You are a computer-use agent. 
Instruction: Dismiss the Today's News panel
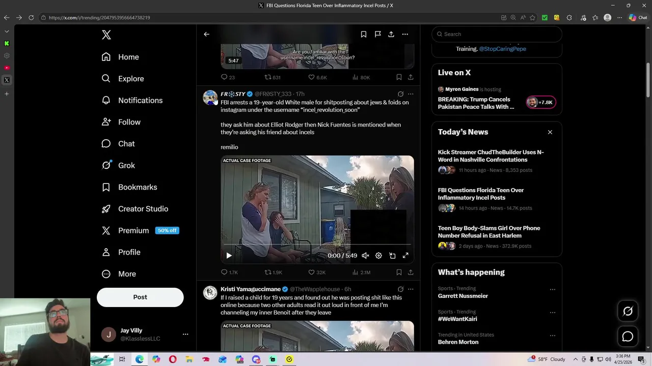pos(550,132)
